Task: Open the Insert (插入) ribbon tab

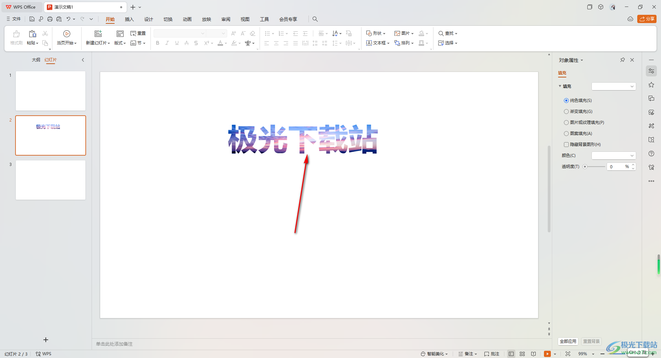Action: point(129,19)
